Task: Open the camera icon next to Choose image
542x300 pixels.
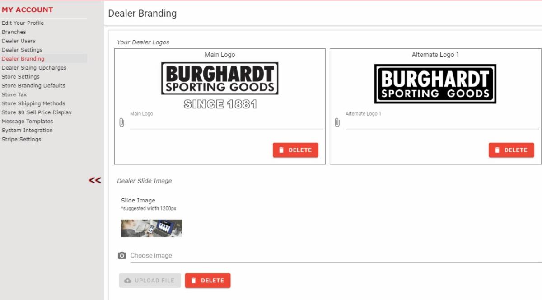Action: pos(122,255)
